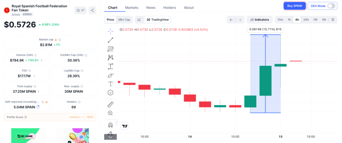Screen dimensions: 342x143
Task: Open the Indicators menu
Action: coord(259,20)
